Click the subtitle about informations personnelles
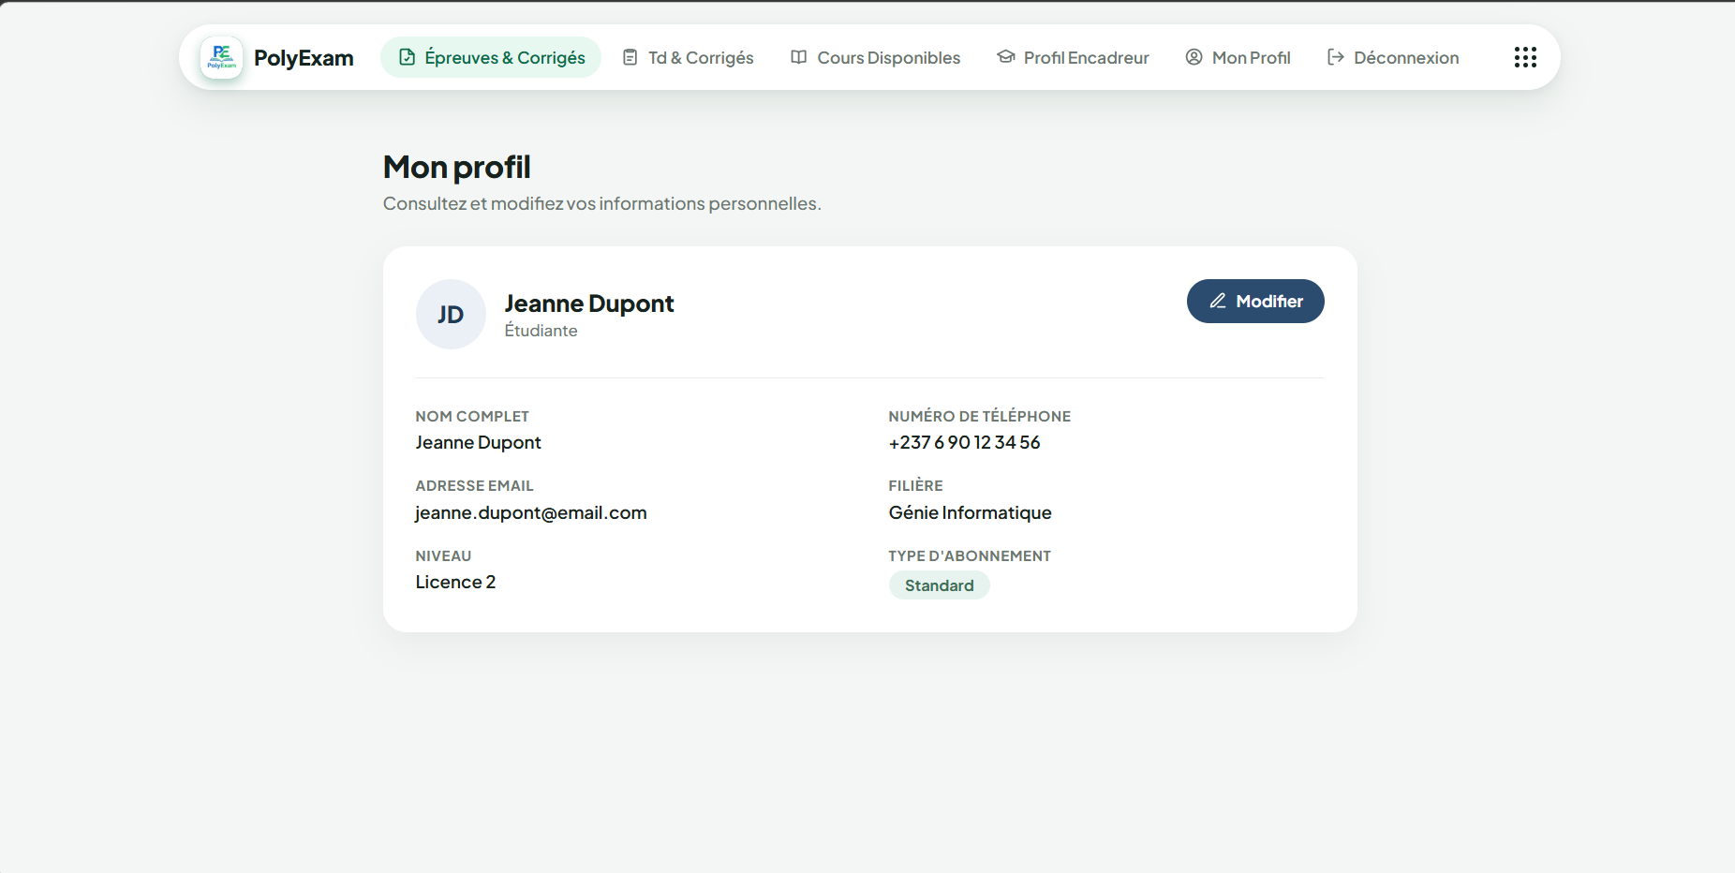 point(602,203)
